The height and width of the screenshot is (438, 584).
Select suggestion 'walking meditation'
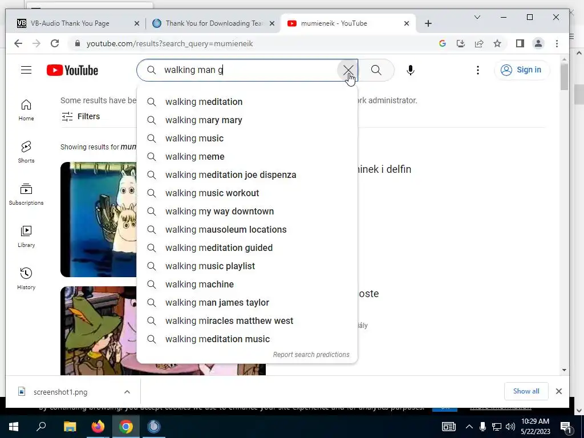pos(248,102)
